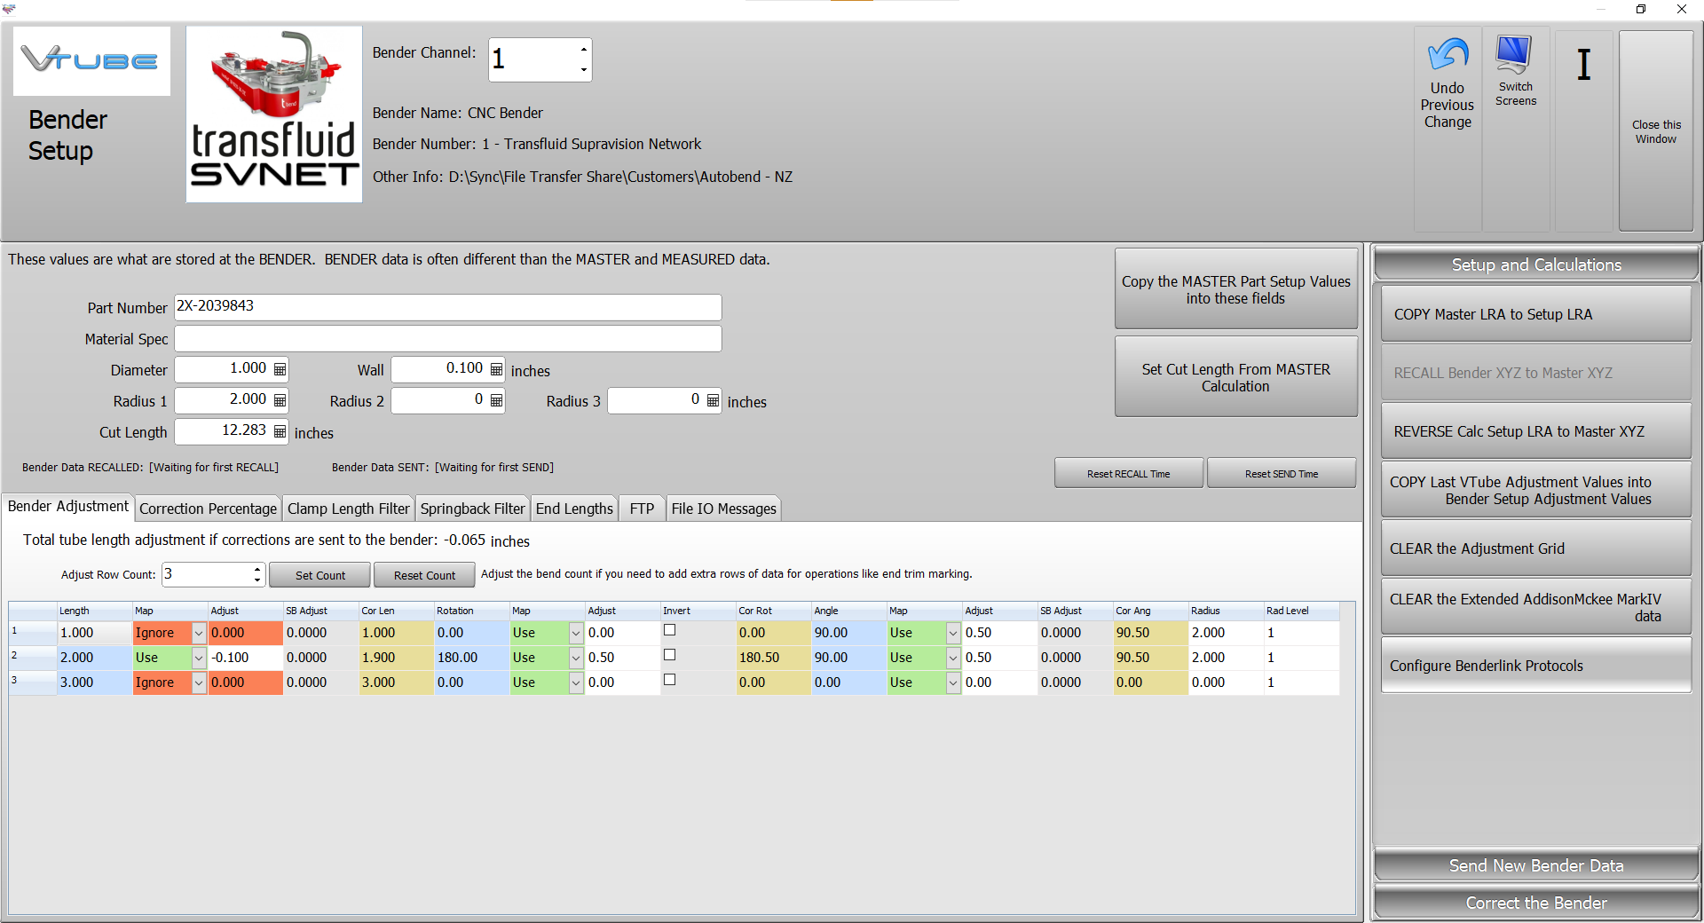1704x923 pixels.
Task: Click the Undo Previous Change icon
Action: [x=1448, y=56]
